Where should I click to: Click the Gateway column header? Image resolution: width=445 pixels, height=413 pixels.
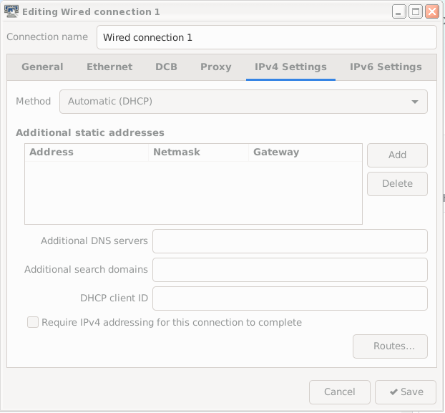[x=305, y=152]
